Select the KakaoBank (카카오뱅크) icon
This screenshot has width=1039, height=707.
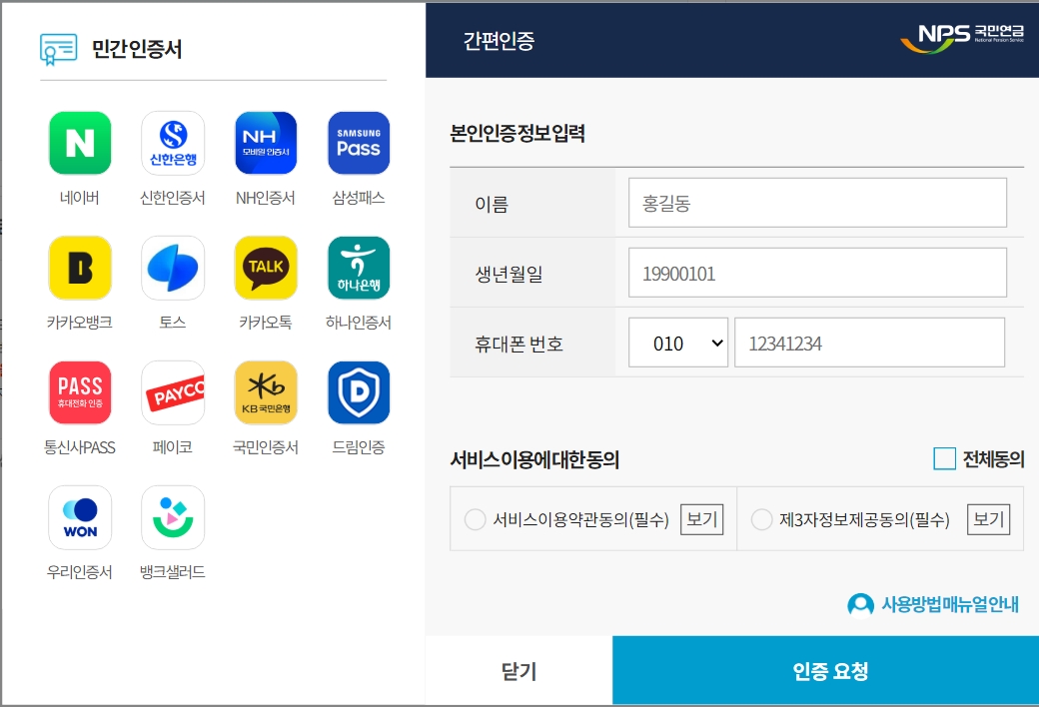tap(80, 268)
